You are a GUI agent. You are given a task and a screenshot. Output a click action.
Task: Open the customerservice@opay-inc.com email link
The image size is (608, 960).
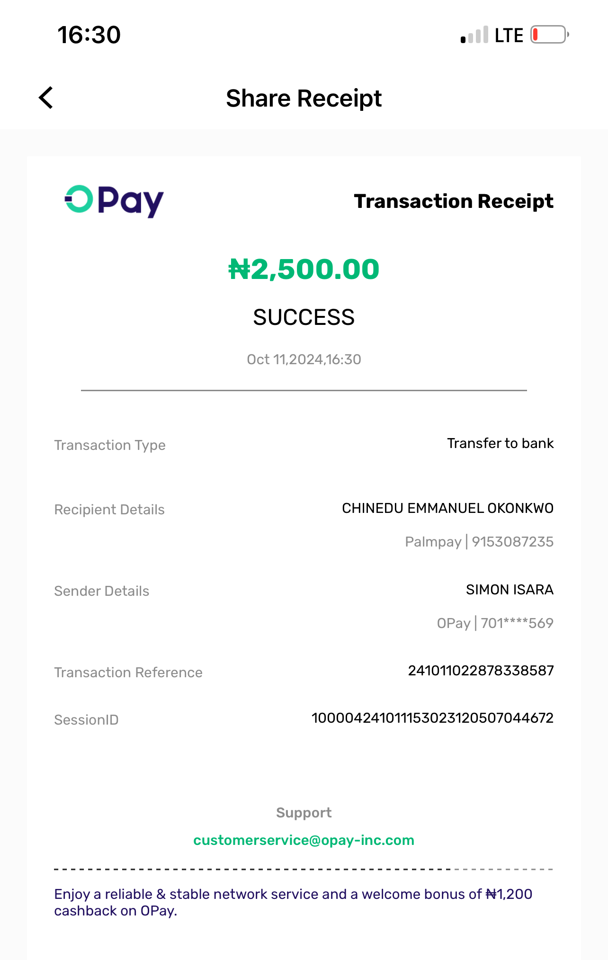304,840
